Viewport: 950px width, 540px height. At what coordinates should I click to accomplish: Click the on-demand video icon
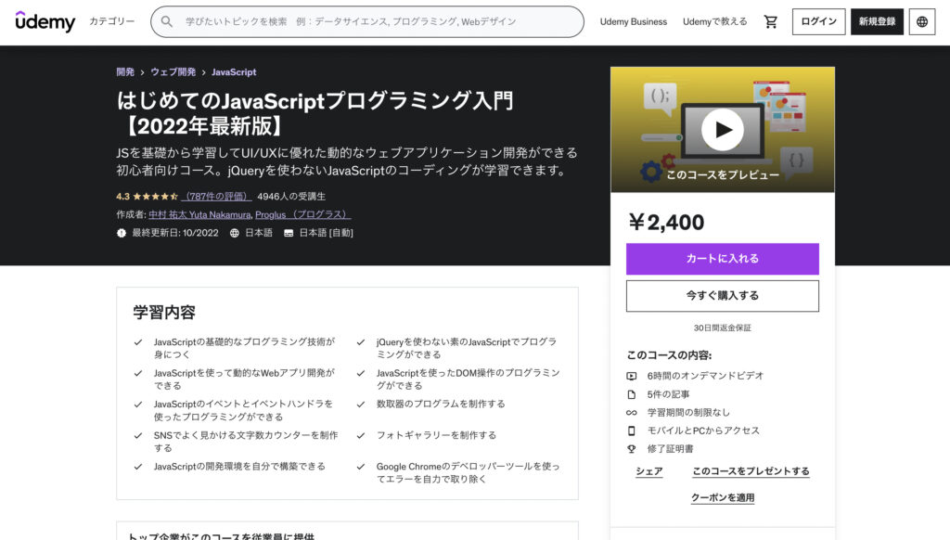(x=631, y=376)
